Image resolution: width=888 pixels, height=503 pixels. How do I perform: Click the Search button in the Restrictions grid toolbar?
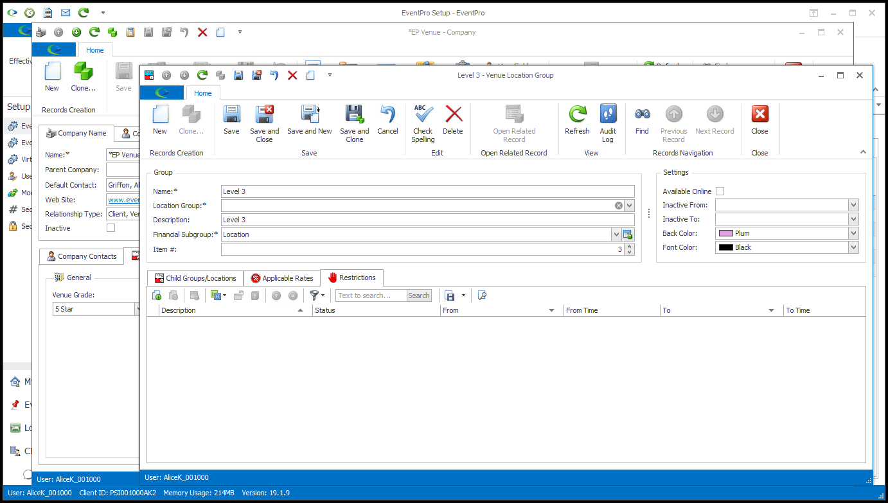(x=419, y=296)
